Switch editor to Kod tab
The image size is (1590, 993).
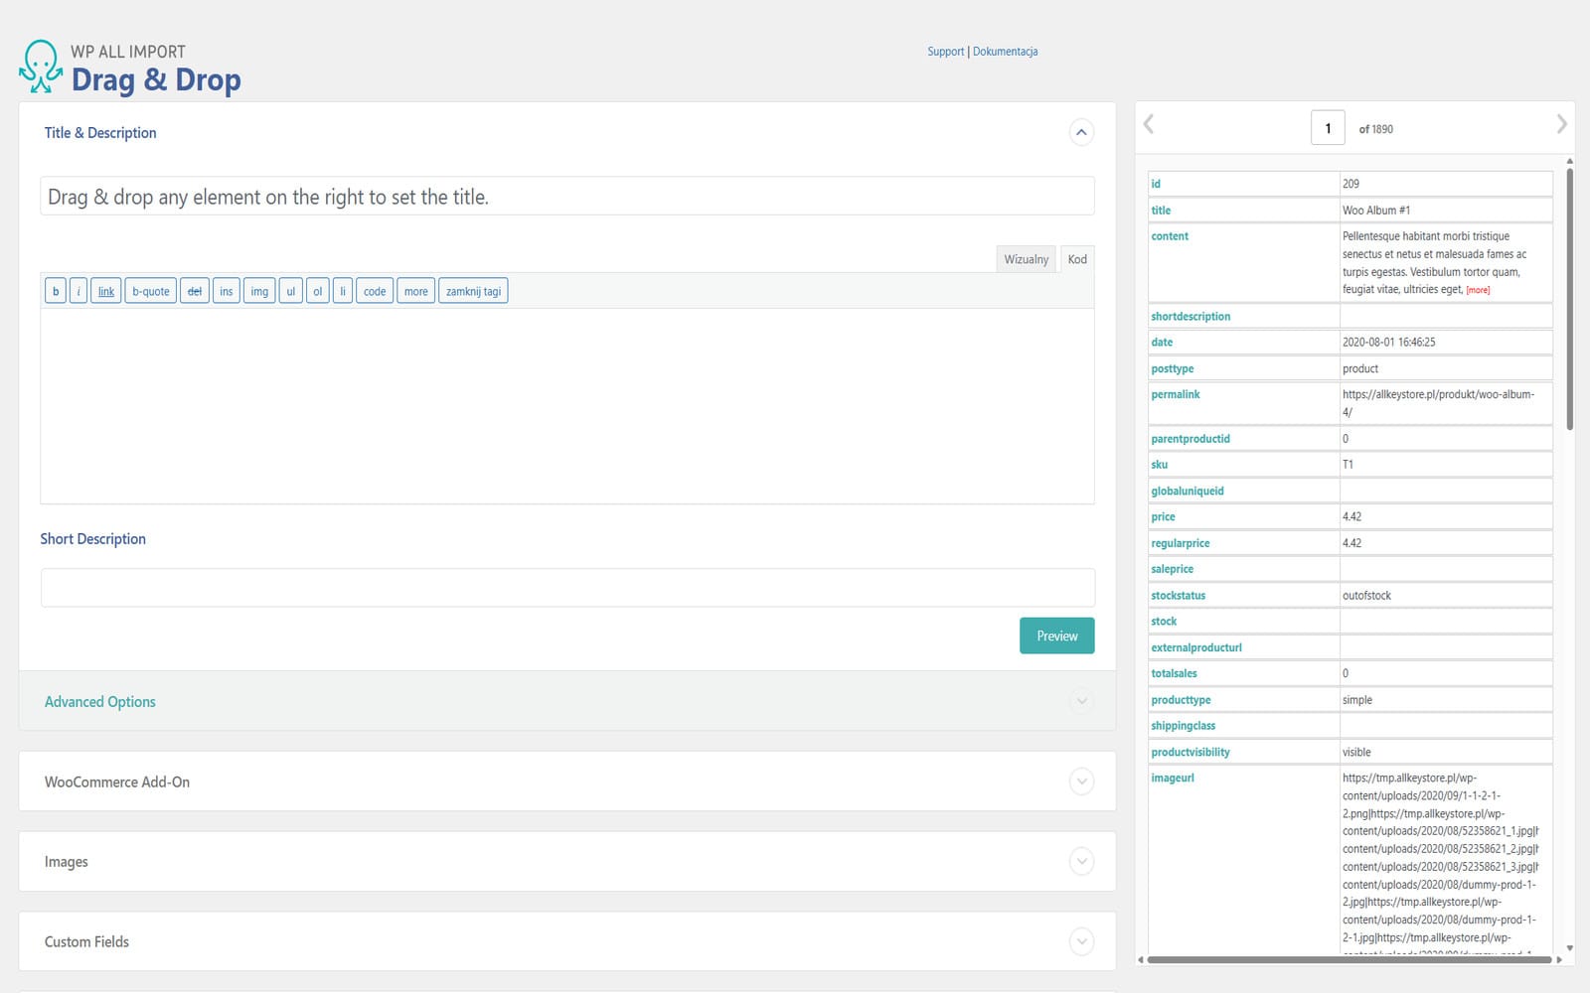point(1077,259)
